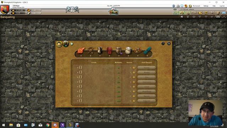Open My Account link
This screenshot has height=128, width=227.
tap(196, 6)
